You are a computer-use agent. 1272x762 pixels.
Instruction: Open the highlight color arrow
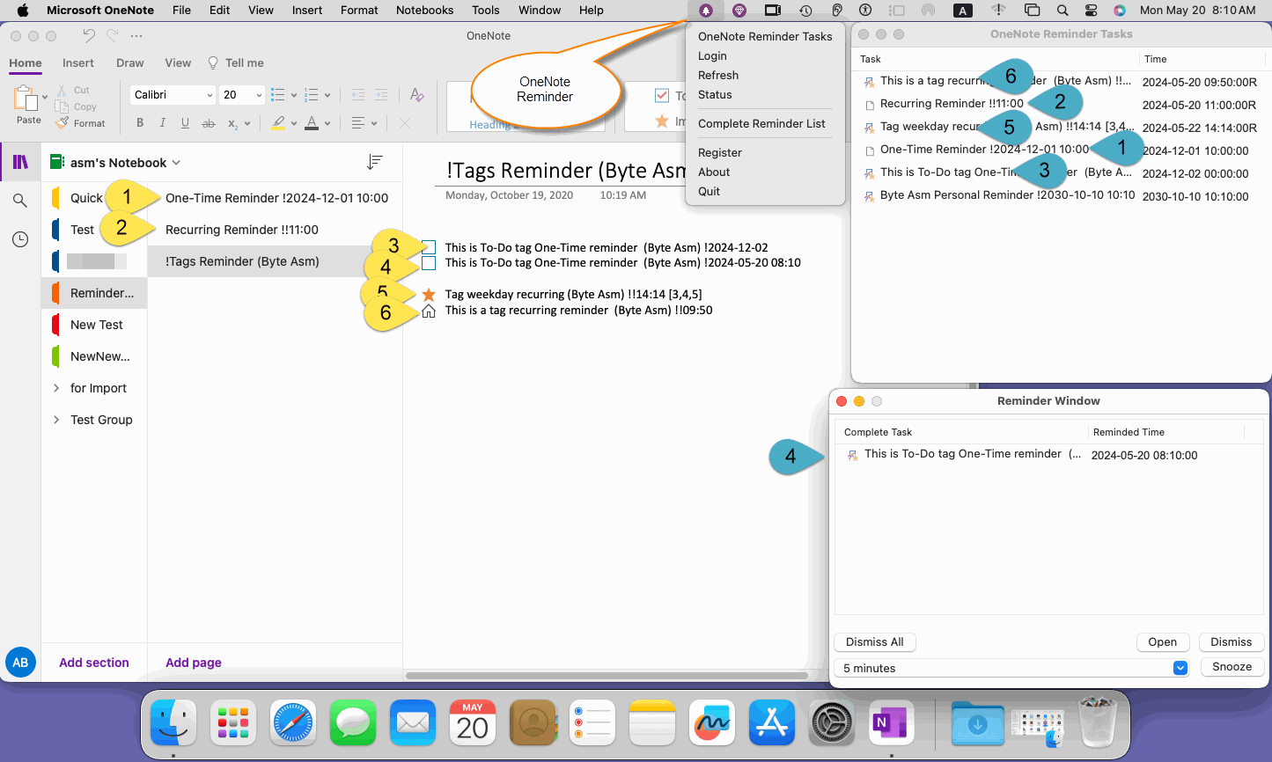[x=293, y=123]
